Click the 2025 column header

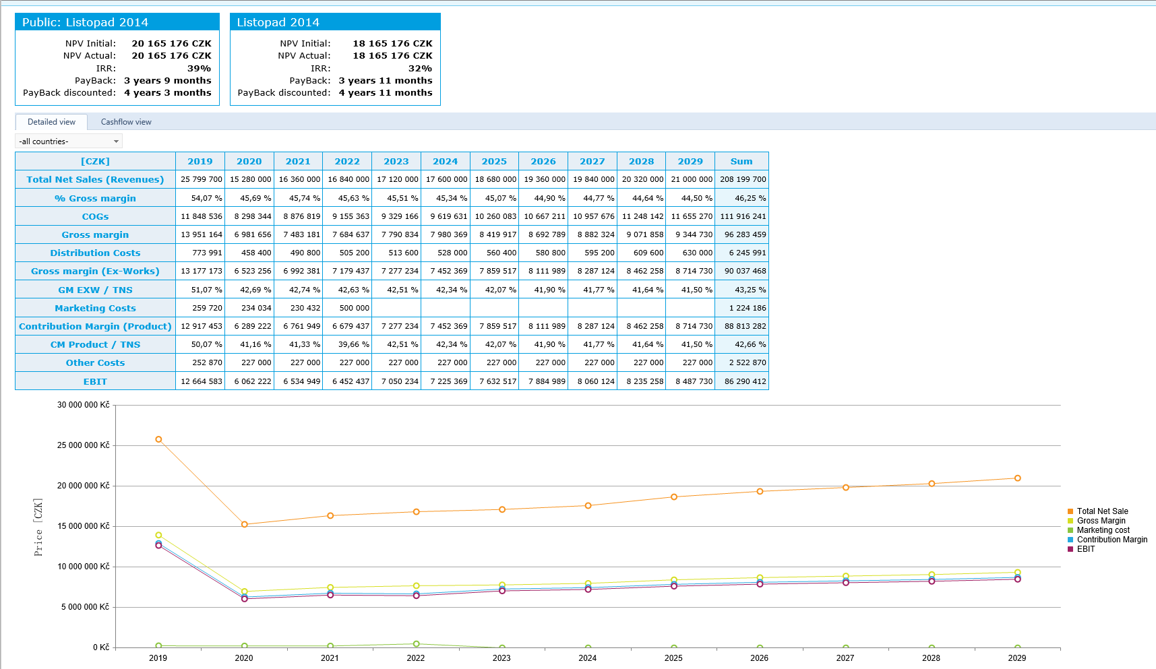point(494,161)
